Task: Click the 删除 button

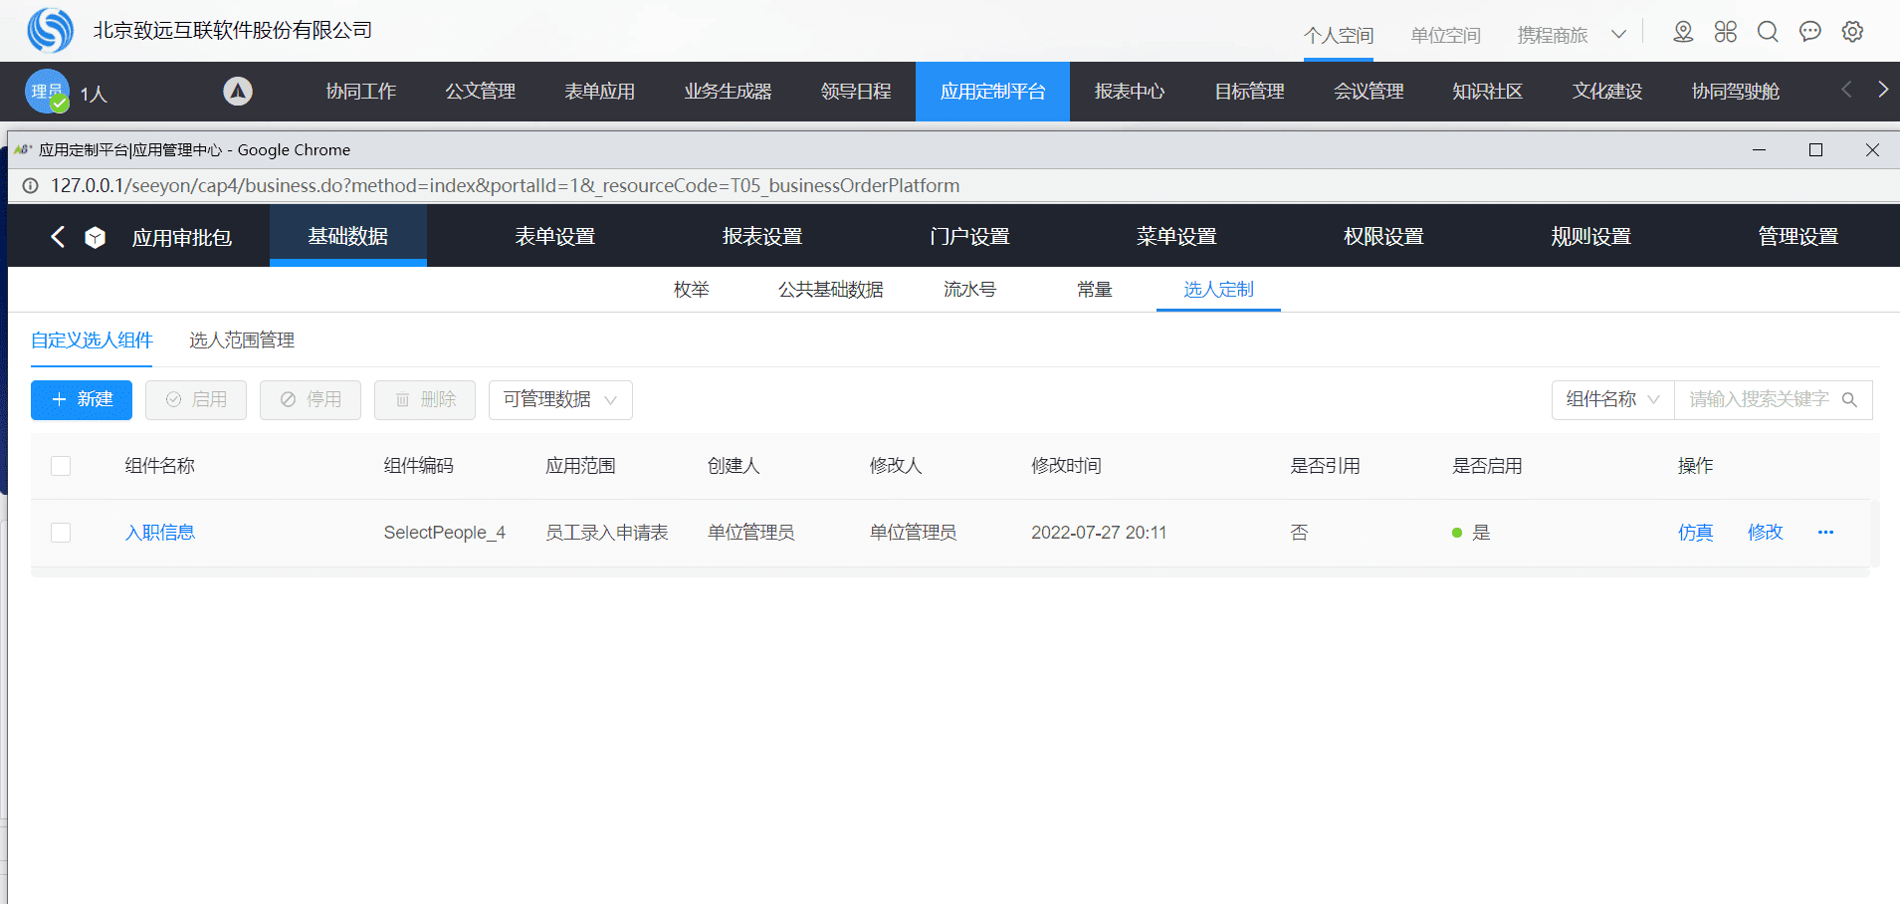Action: (425, 400)
